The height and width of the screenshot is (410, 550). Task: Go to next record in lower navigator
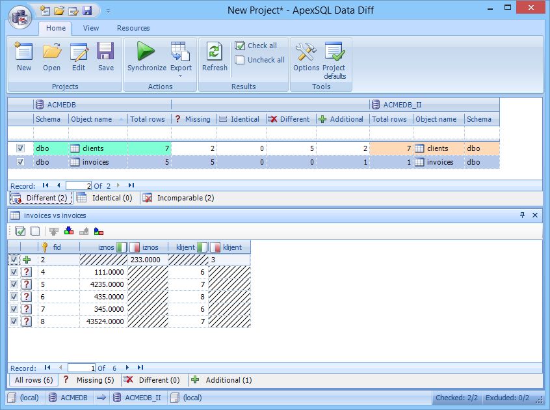click(x=127, y=368)
